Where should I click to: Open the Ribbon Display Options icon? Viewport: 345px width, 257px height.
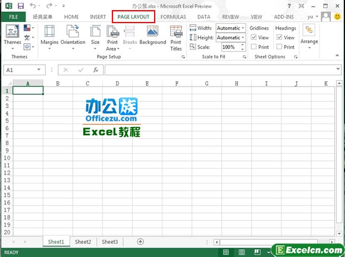302,6
